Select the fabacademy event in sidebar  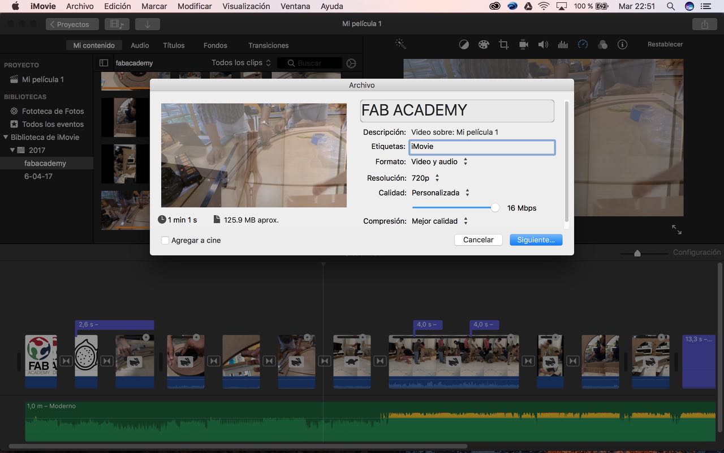pos(46,163)
